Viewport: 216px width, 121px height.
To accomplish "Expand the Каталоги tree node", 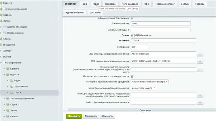I will (x=4, y=69).
